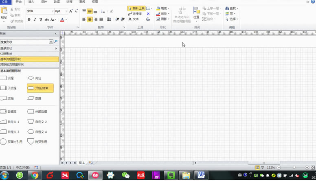Choose the Text tool (文本) in ribbon
The image size is (316, 181).
pyautogui.click(x=134, y=19)
